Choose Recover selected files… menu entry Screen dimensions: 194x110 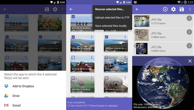pos(110,9)
